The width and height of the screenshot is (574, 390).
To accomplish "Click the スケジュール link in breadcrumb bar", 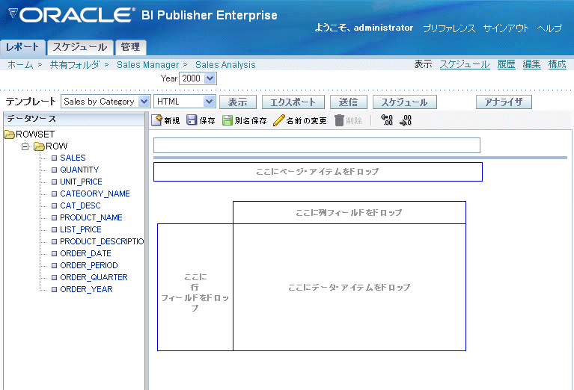I will [464, 64].
